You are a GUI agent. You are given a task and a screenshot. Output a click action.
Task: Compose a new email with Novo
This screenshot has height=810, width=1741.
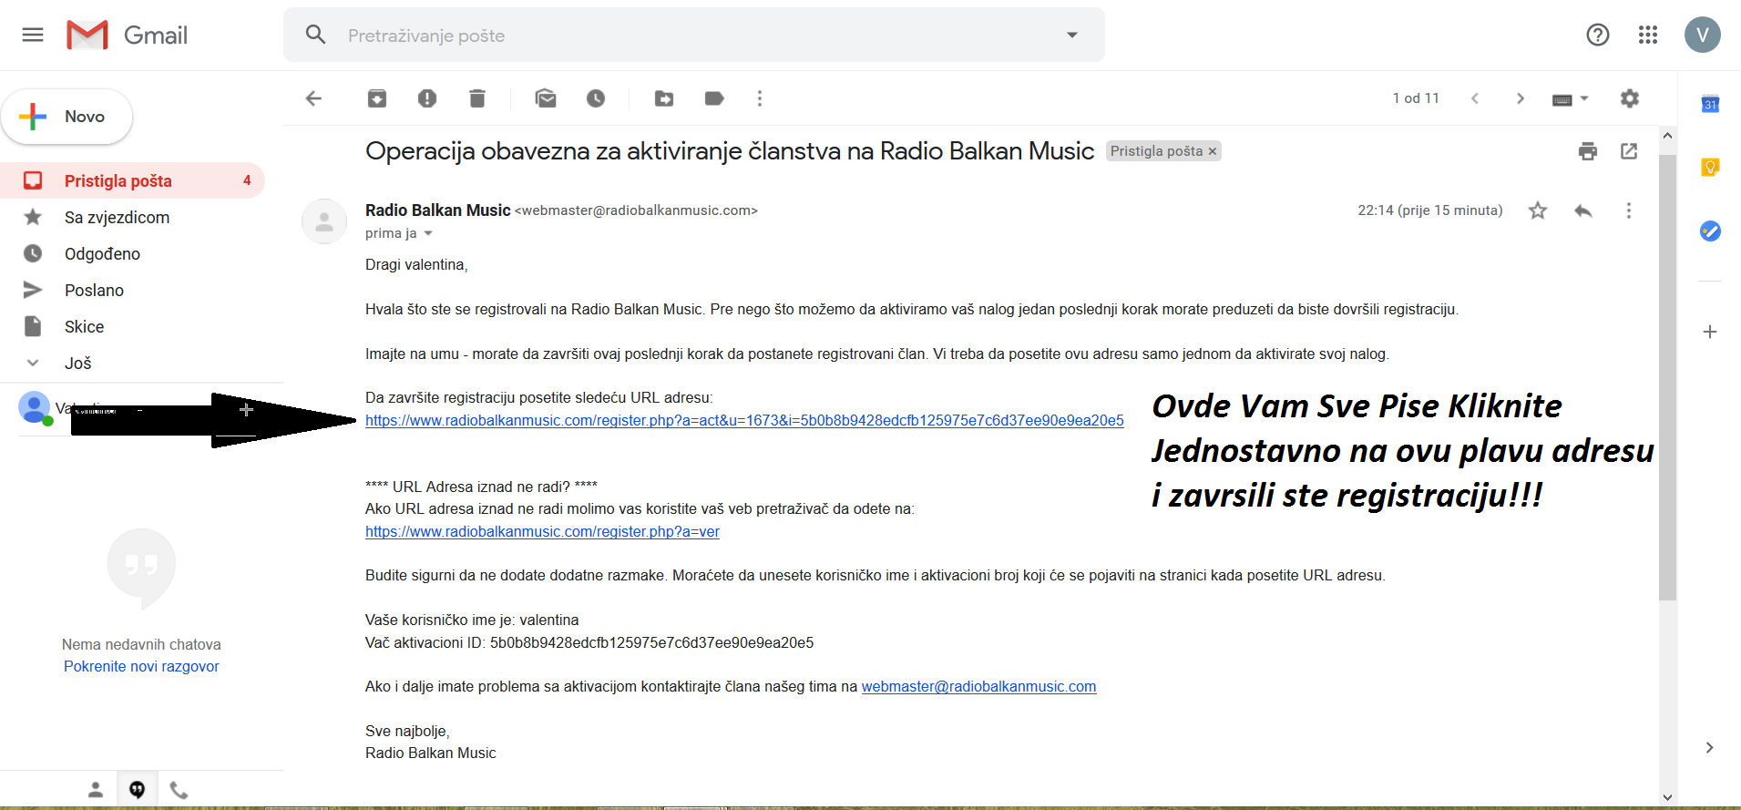tap(67, 117)
